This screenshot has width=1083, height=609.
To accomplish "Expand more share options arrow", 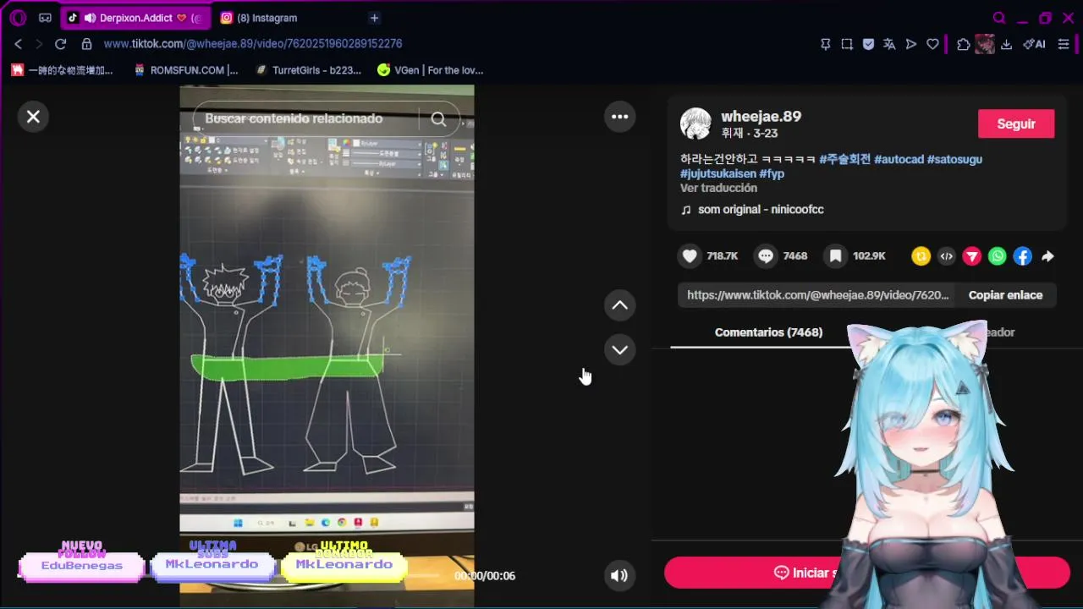I will (1047, 256).
